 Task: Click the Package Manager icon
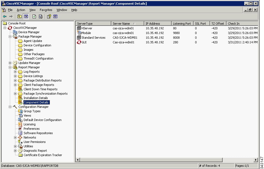click(15, 36)
